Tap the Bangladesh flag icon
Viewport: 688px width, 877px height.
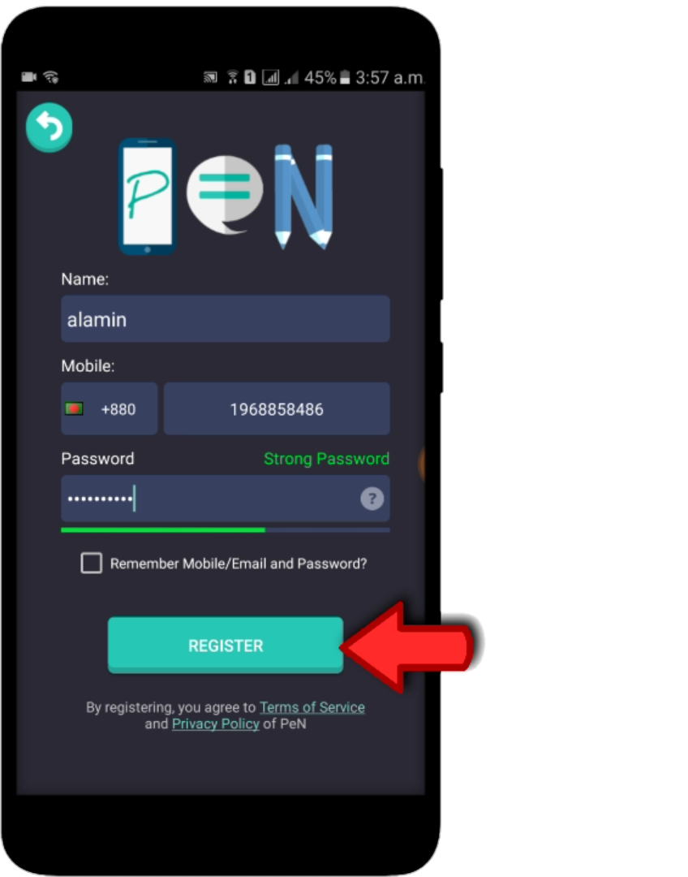pos(74,408)
